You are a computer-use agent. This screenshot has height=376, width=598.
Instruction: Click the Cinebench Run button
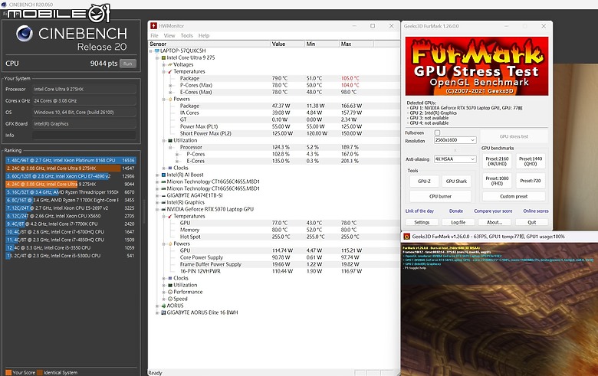(x=128, y=64)
